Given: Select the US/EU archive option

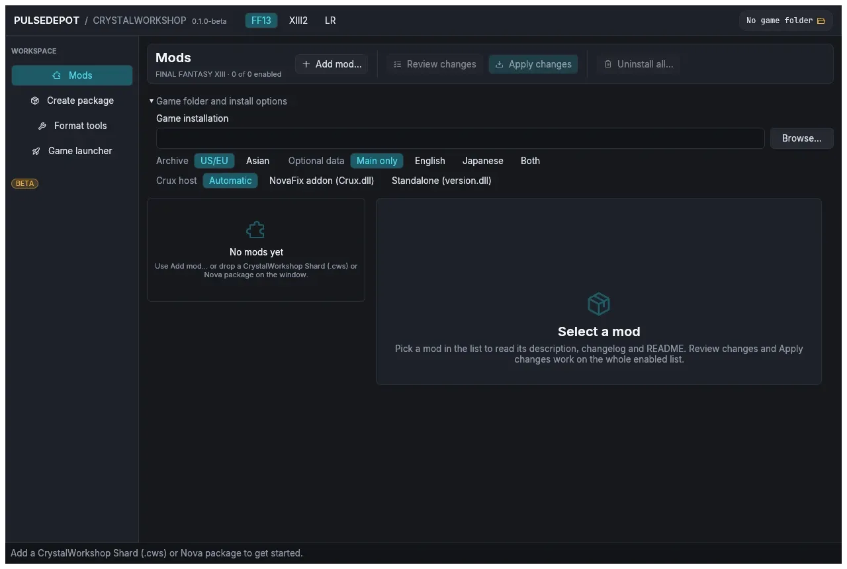Looking at the screenshot, I should coord(214,161).
